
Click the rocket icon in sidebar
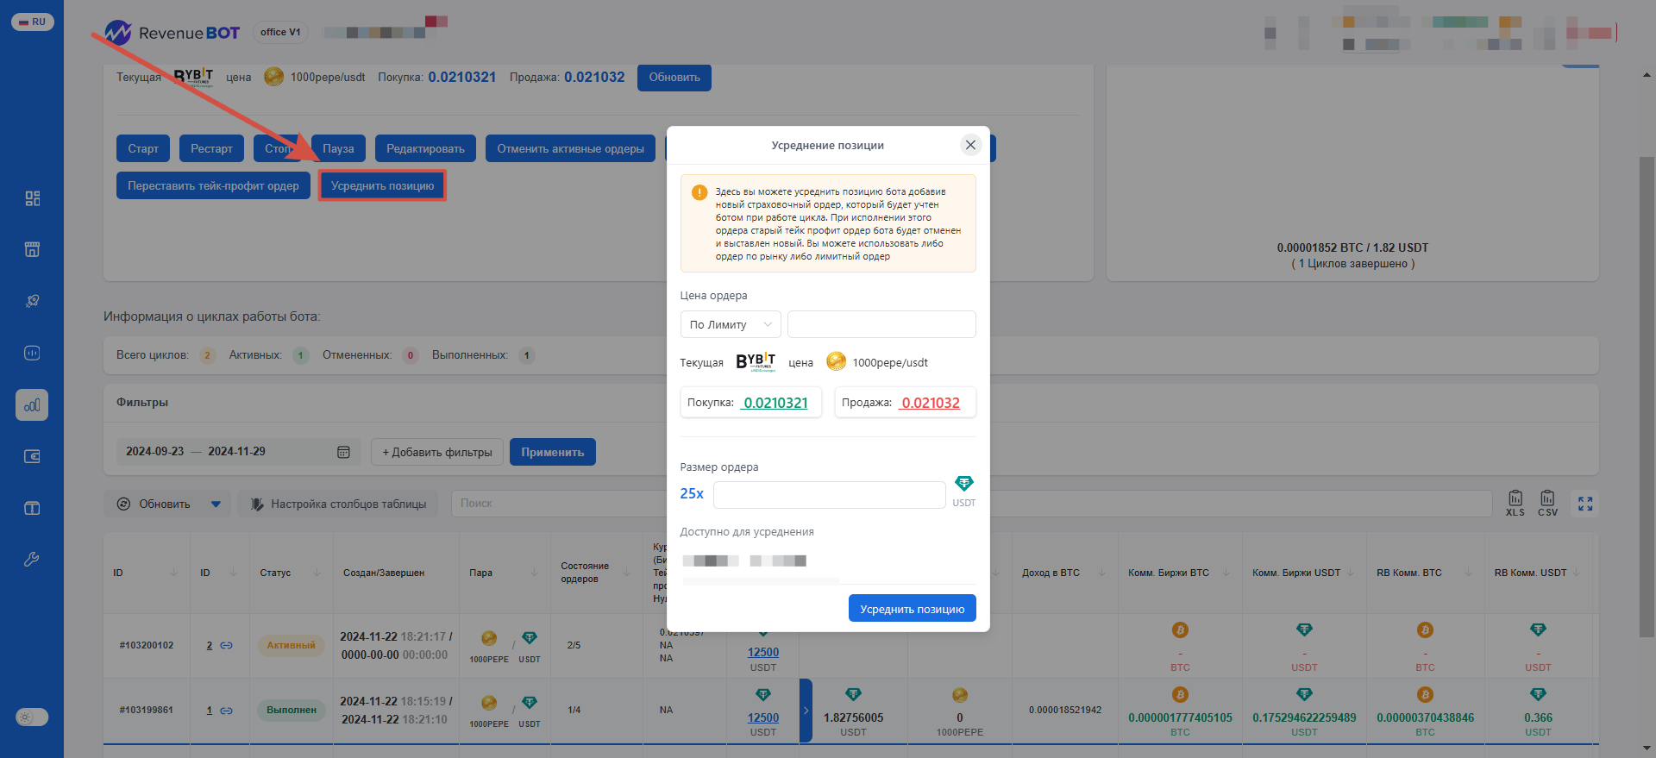pyautogui.click(x=32, y=301)
